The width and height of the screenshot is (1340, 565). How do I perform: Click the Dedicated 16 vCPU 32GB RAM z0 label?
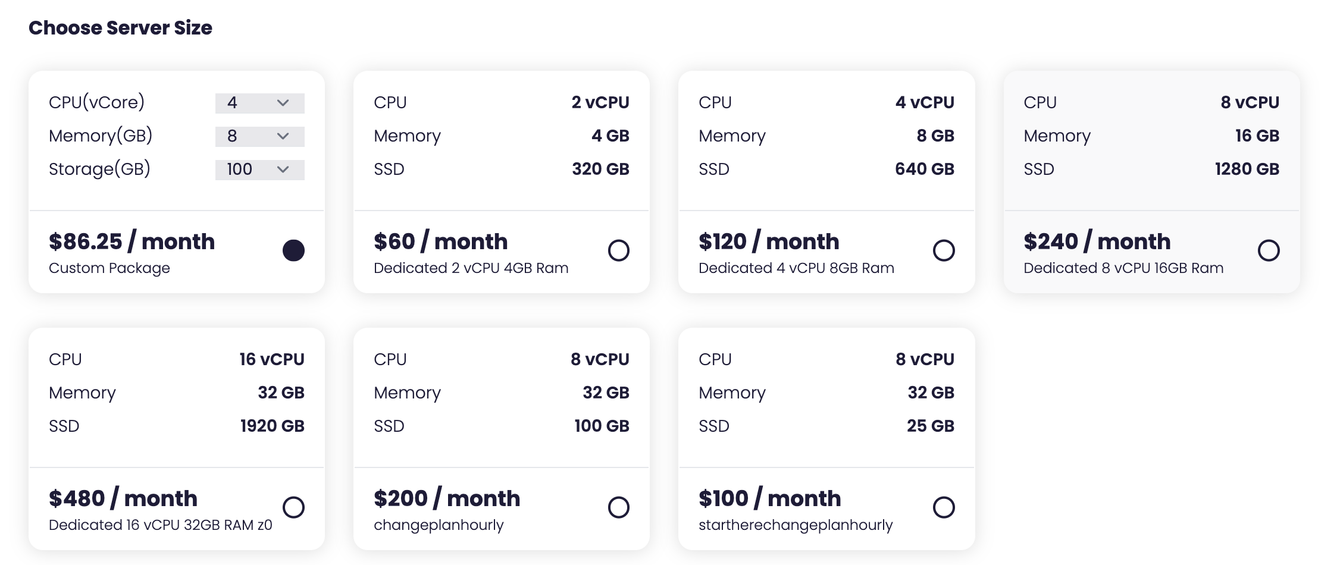coord(160,525)
